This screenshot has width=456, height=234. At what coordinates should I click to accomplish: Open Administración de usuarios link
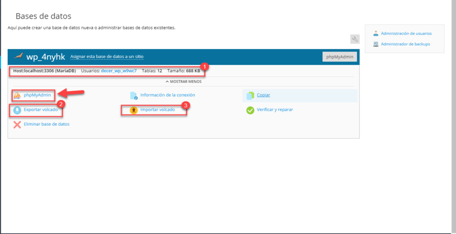tap(406, 33)
